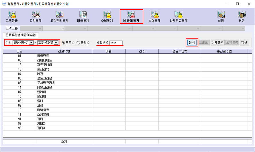Click the 분석 button

[192, 42]
